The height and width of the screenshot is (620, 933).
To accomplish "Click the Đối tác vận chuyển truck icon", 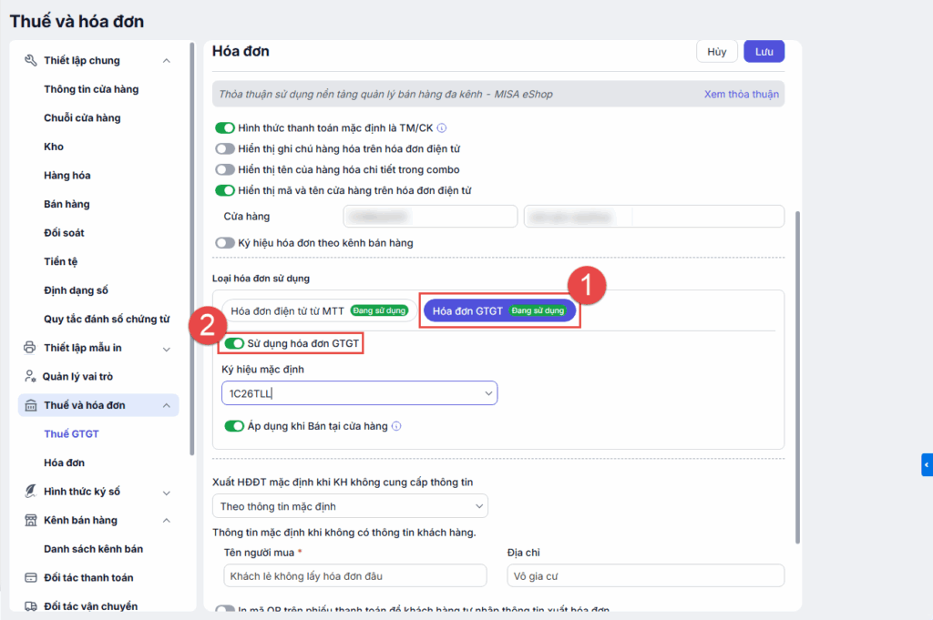I will (30, 606).
